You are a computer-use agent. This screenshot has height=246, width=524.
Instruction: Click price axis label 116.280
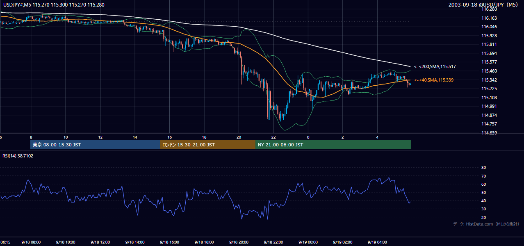(489, 9)
